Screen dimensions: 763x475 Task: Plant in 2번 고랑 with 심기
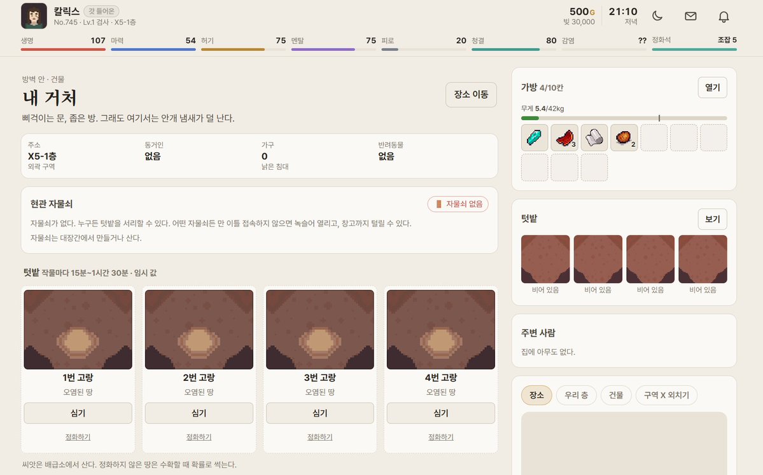click(199, 413)
